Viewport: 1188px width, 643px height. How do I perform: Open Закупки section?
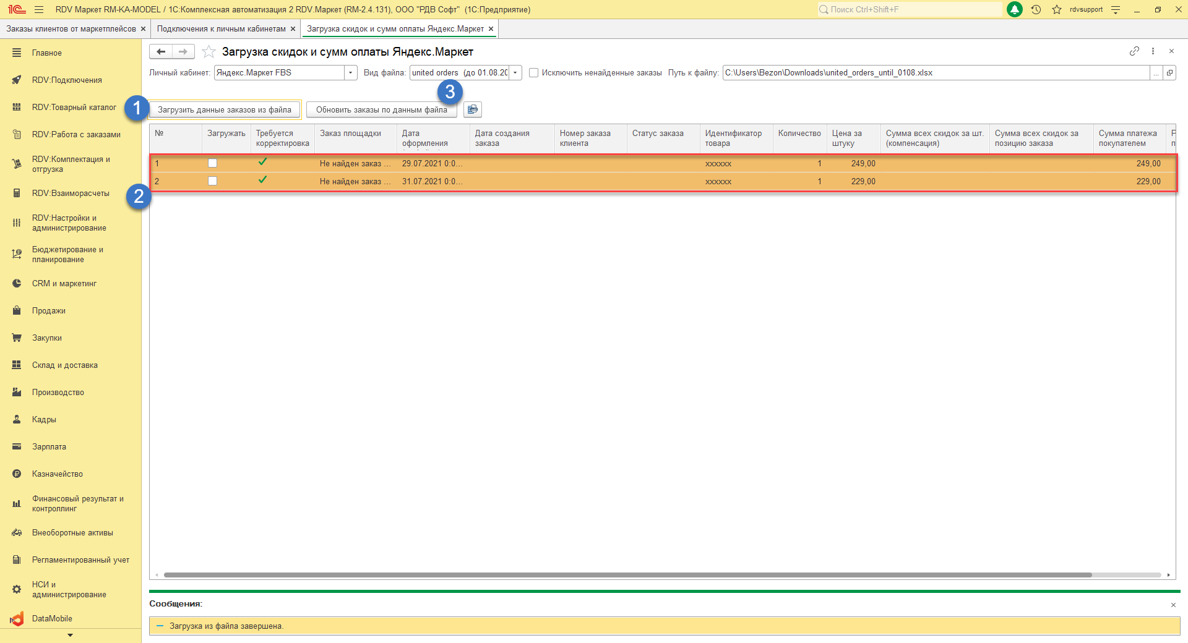point(47,338)
